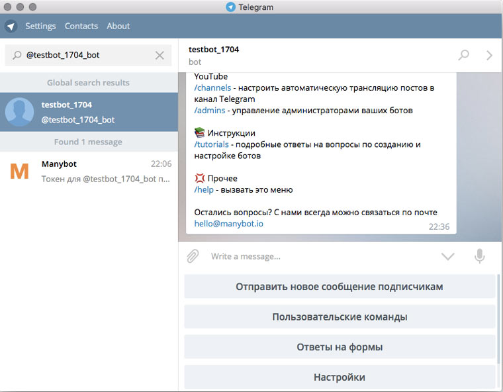Click the Пользовательские команды button

point(340,317)
